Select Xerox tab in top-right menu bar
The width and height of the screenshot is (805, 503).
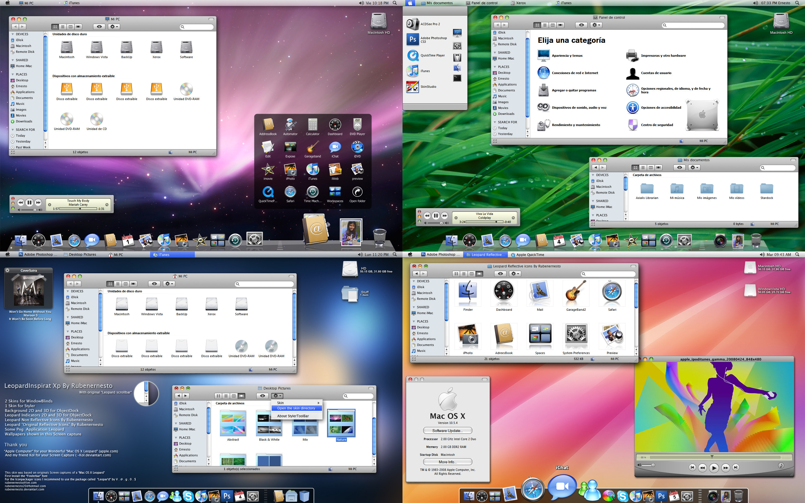[x=518, y=3]
